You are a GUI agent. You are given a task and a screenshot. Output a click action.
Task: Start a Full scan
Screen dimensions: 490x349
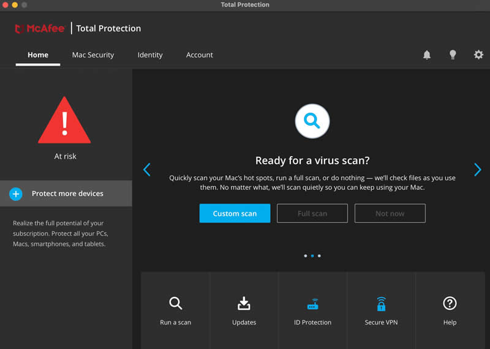pyautogui.click(x=312, y=214)
